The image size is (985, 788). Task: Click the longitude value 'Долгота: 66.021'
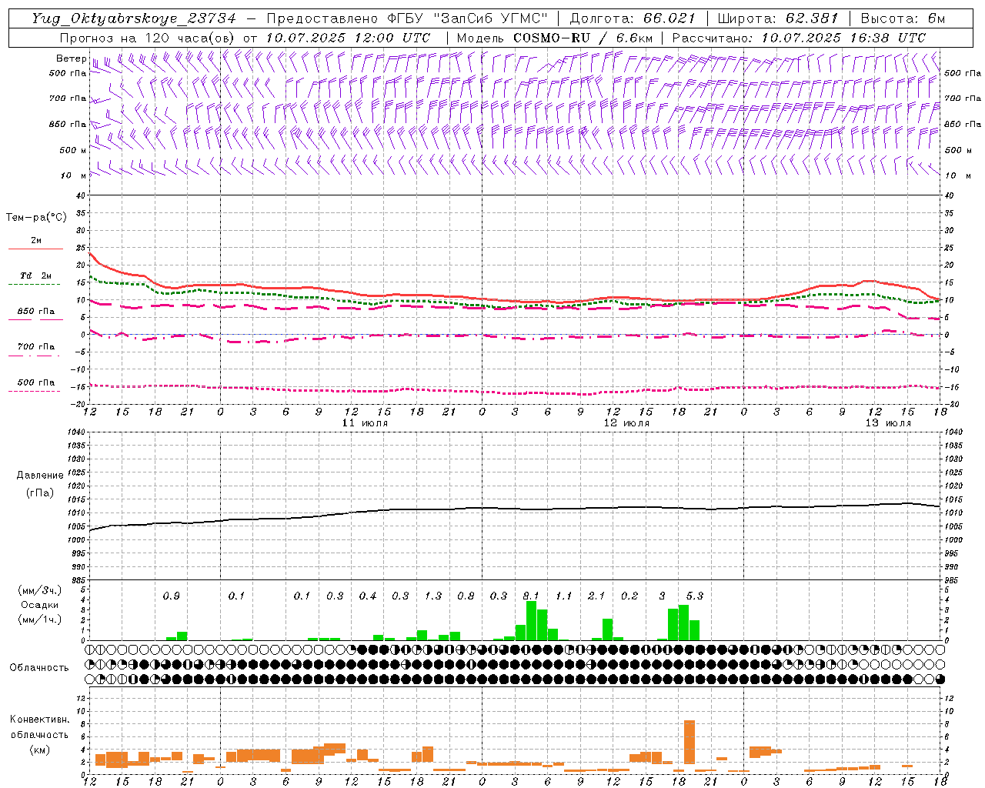click(x=633, y=18)
